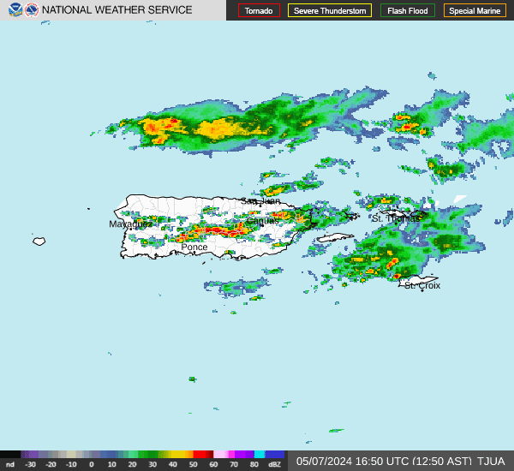Click the Tornado warning legend box
The image size is (514, 471).
click(259, 11)
